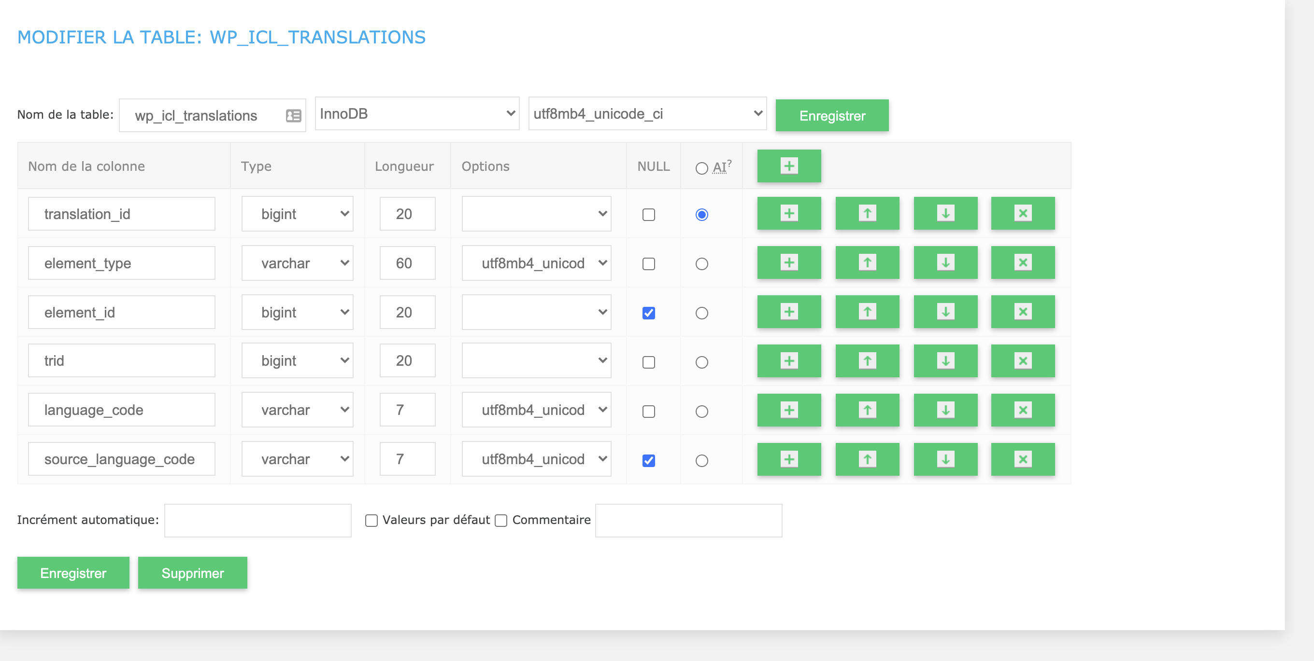
Task: Move the trid column up
Action: click(x=867, y=361)
